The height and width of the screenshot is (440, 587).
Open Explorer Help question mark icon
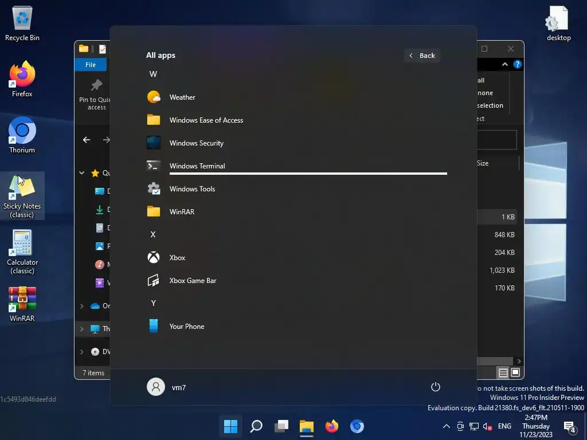518,64
